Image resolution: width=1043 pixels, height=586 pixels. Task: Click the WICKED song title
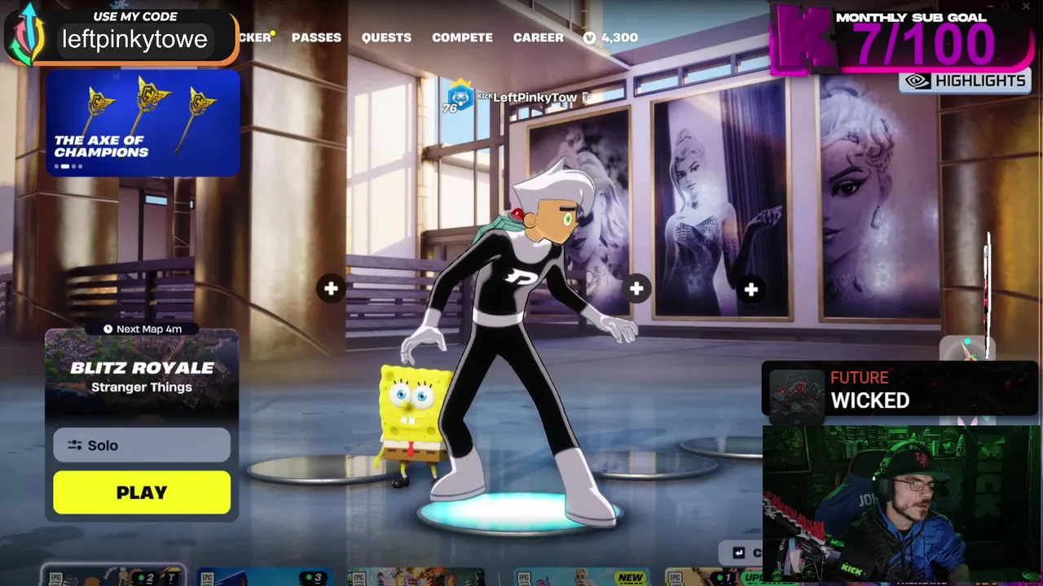pos(869,400)
